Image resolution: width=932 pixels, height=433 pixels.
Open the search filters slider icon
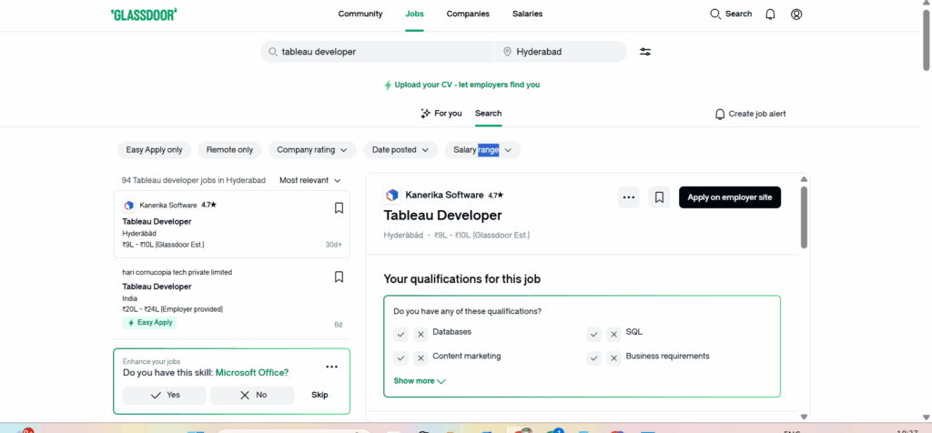[x=645, y=52]
